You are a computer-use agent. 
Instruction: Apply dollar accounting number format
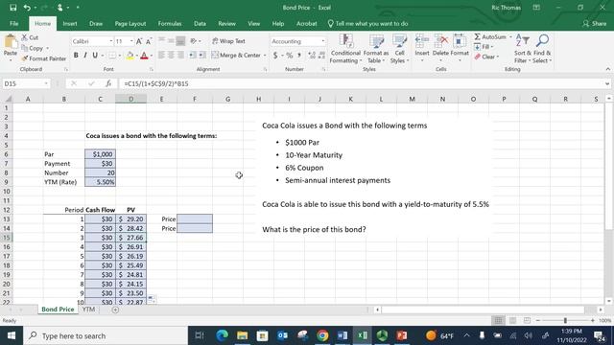tap(275, 56)
